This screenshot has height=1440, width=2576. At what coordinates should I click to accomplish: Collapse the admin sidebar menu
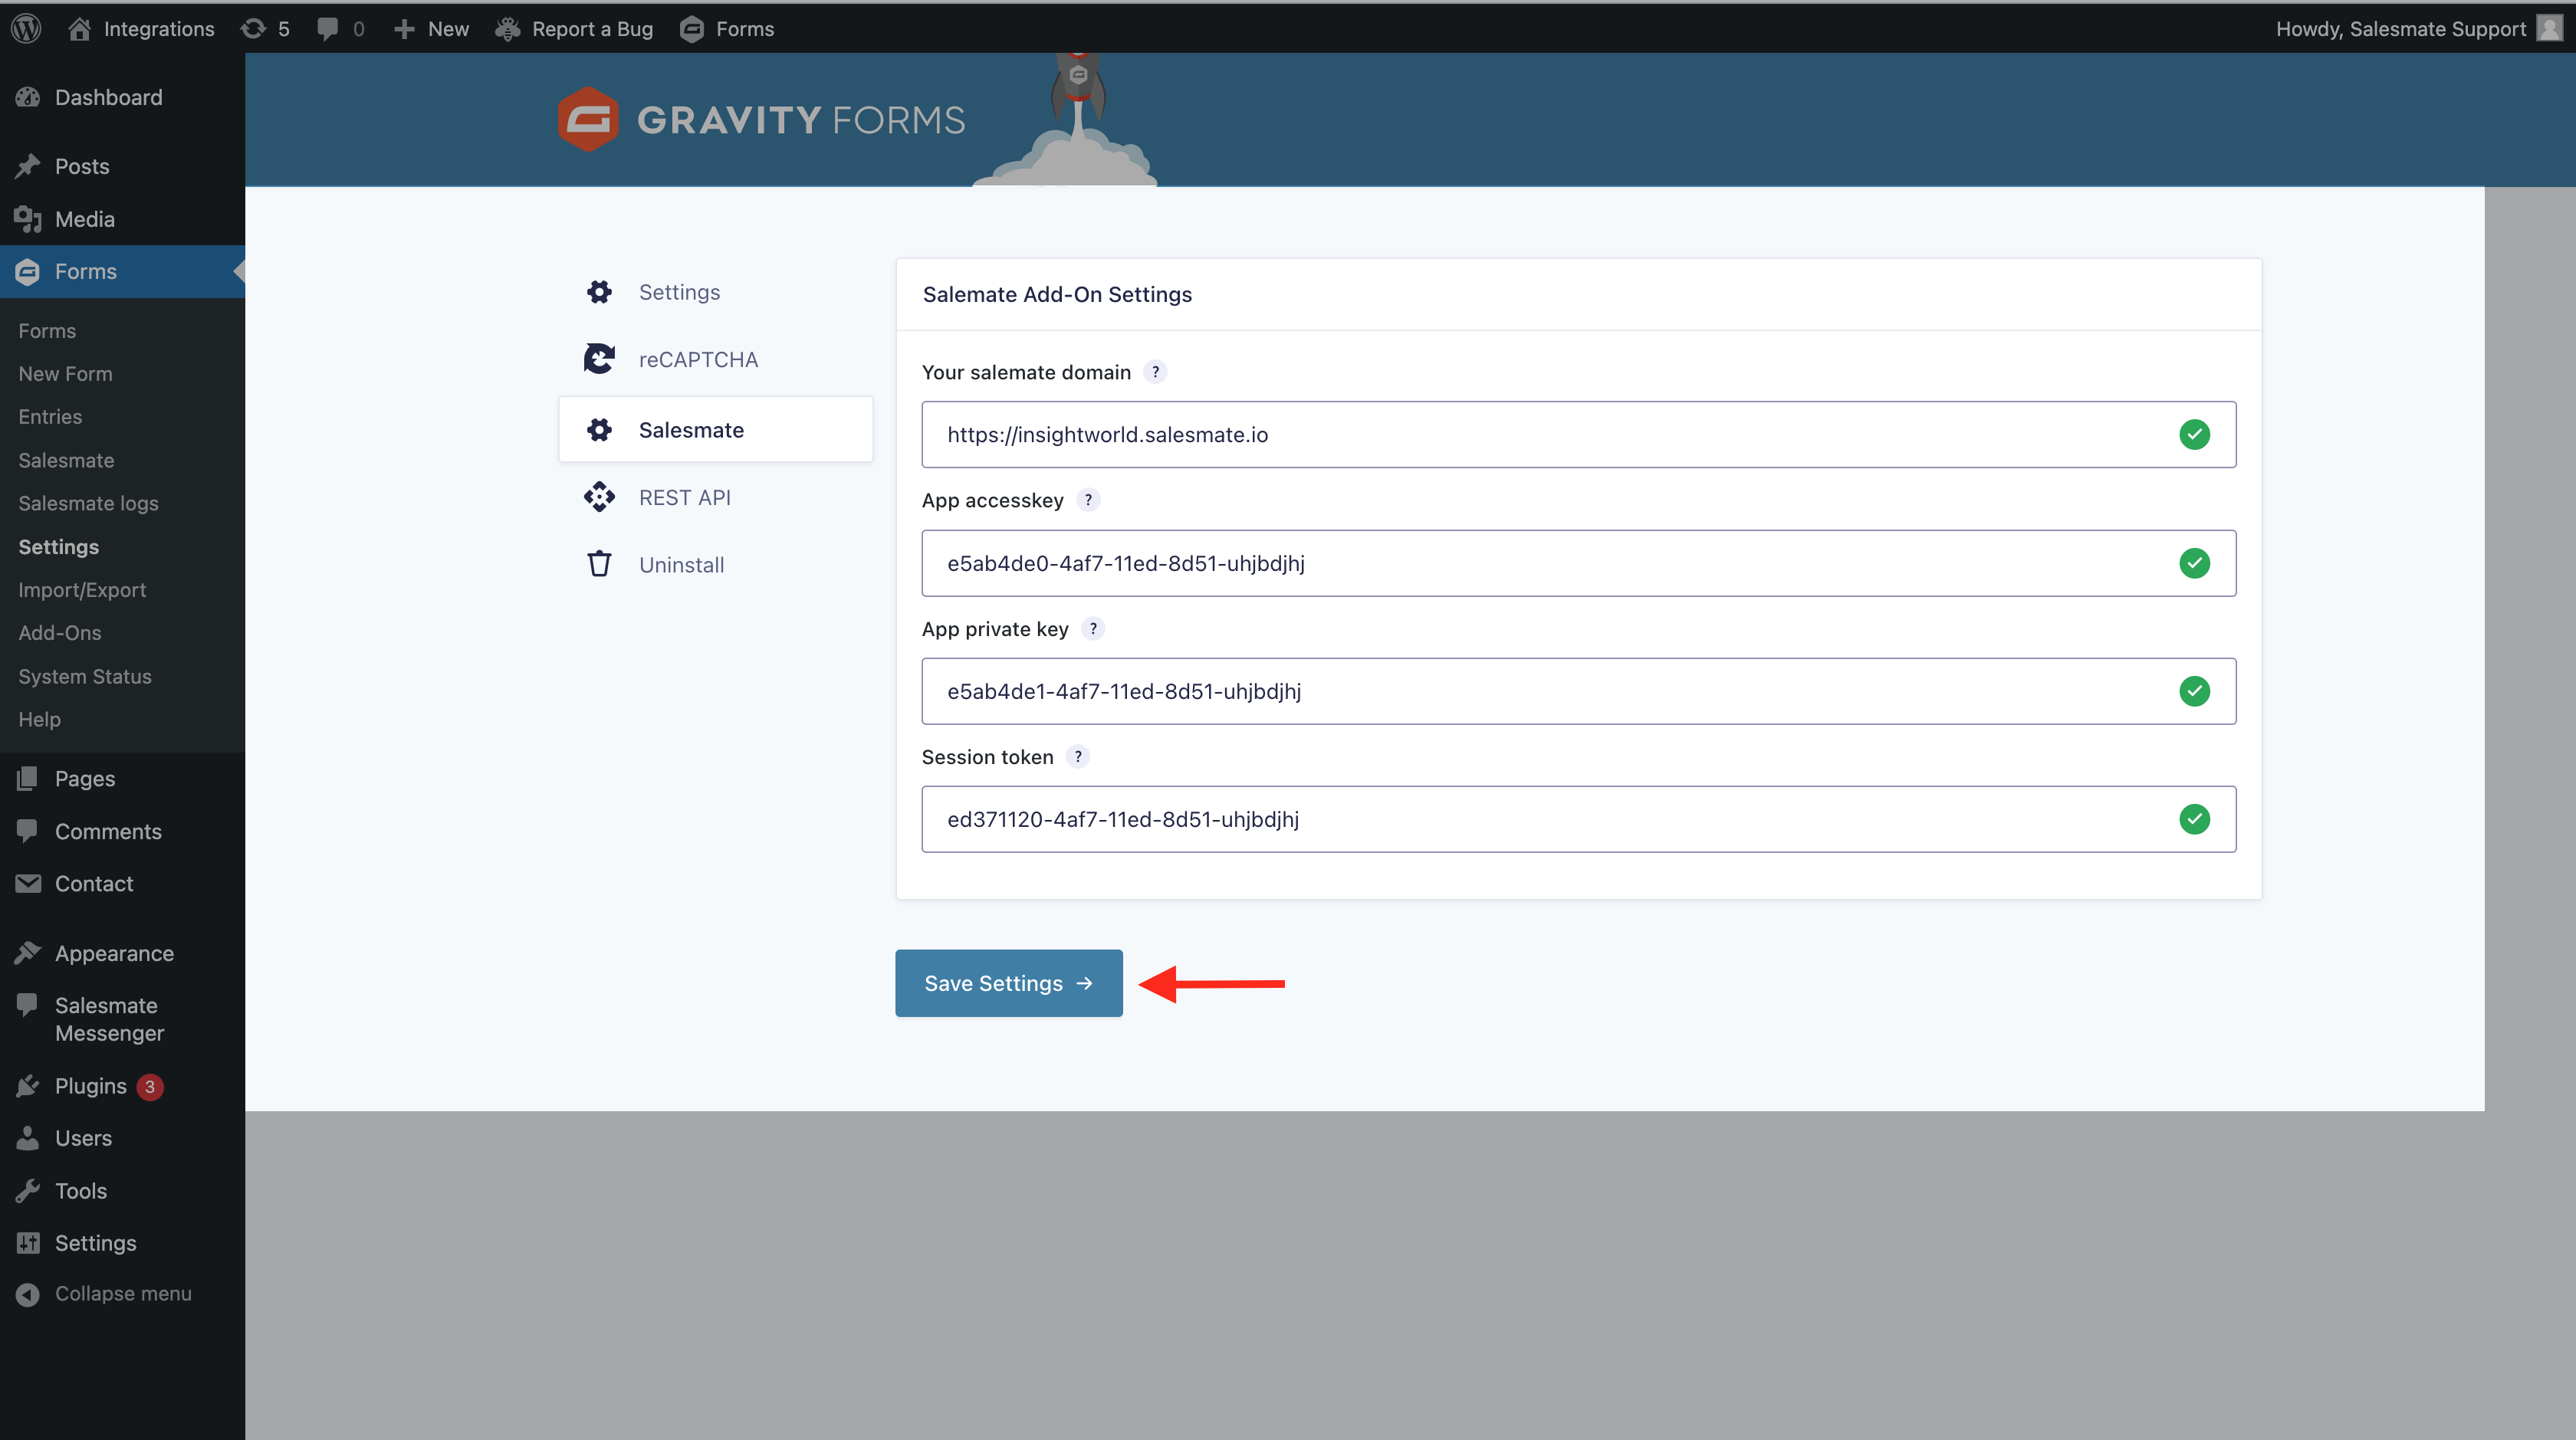pyautogui.click(x=122, y=1293)
